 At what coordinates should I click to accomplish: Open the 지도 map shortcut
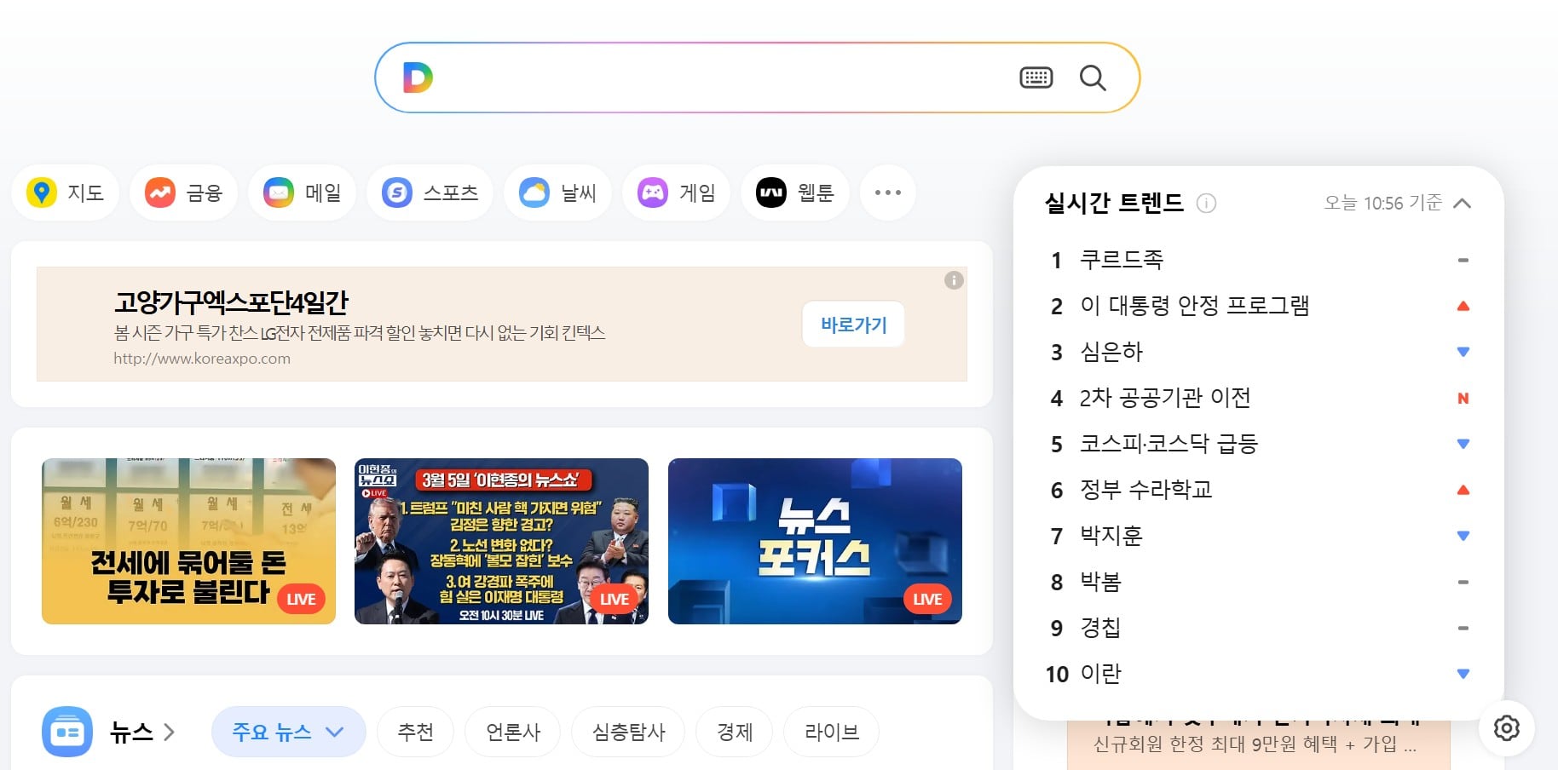66,193
